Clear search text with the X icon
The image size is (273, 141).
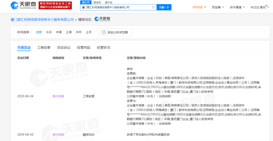153,7
